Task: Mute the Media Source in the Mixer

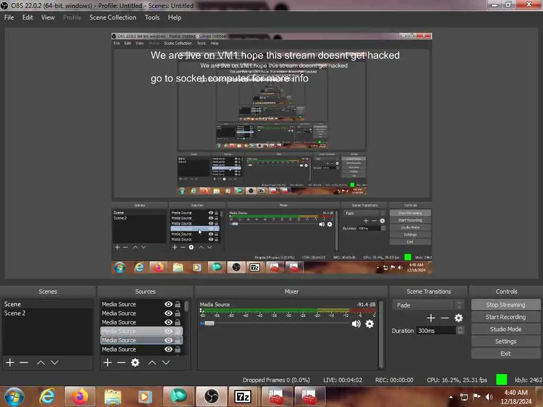Action: (x=356, y=324)
